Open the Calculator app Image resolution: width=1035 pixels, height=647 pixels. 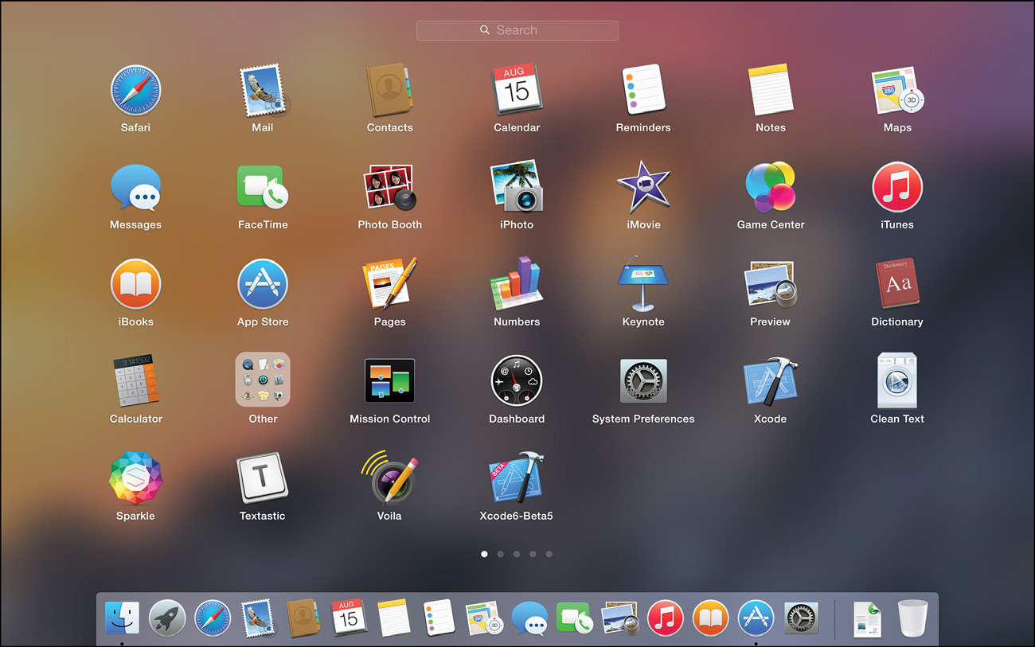coord(135,381)
